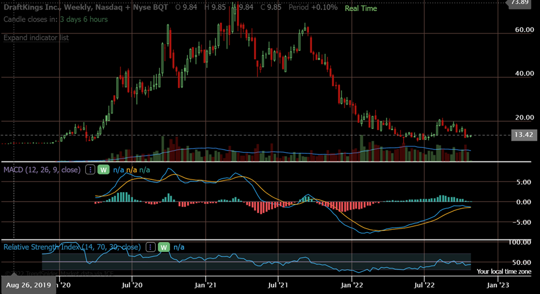Click the Jan '23 time axis label

click(497, 285)
